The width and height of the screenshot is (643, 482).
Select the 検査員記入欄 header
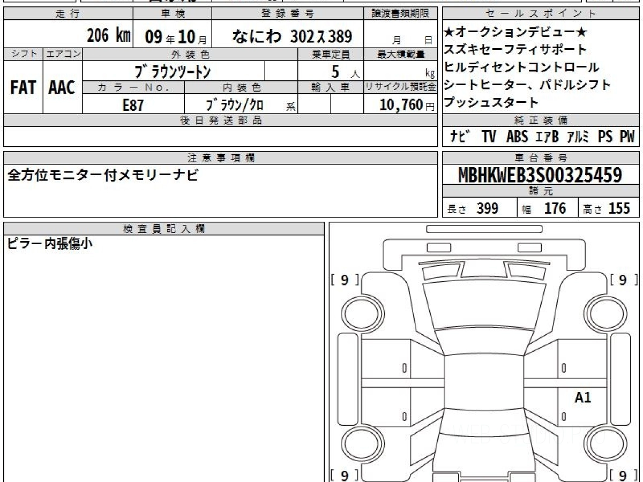coord(164,228)
